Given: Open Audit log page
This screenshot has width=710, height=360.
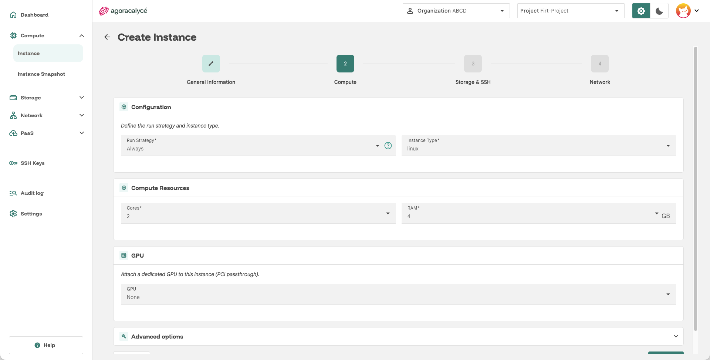Looking at the screenshot, I should (x=46, y=193).
